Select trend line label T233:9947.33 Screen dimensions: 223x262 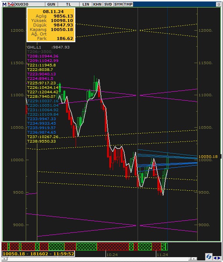click(41, 119)
